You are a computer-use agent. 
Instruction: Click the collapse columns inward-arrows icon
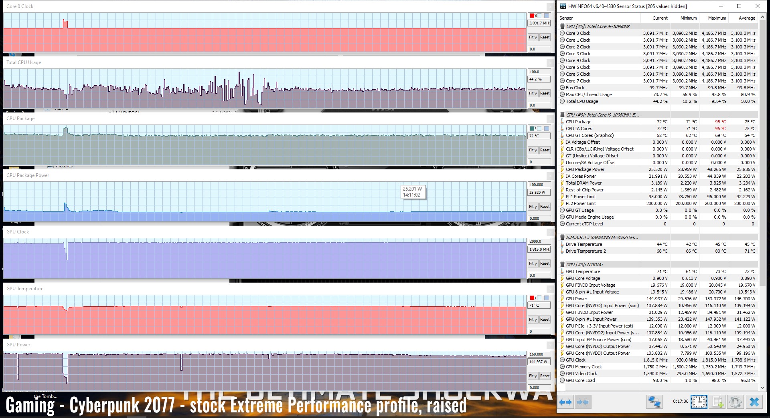pos(583,402)
